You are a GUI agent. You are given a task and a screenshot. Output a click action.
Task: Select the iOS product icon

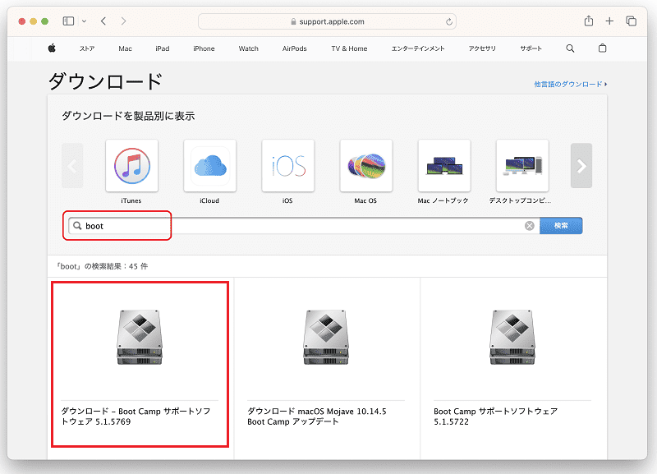(288, 166)
